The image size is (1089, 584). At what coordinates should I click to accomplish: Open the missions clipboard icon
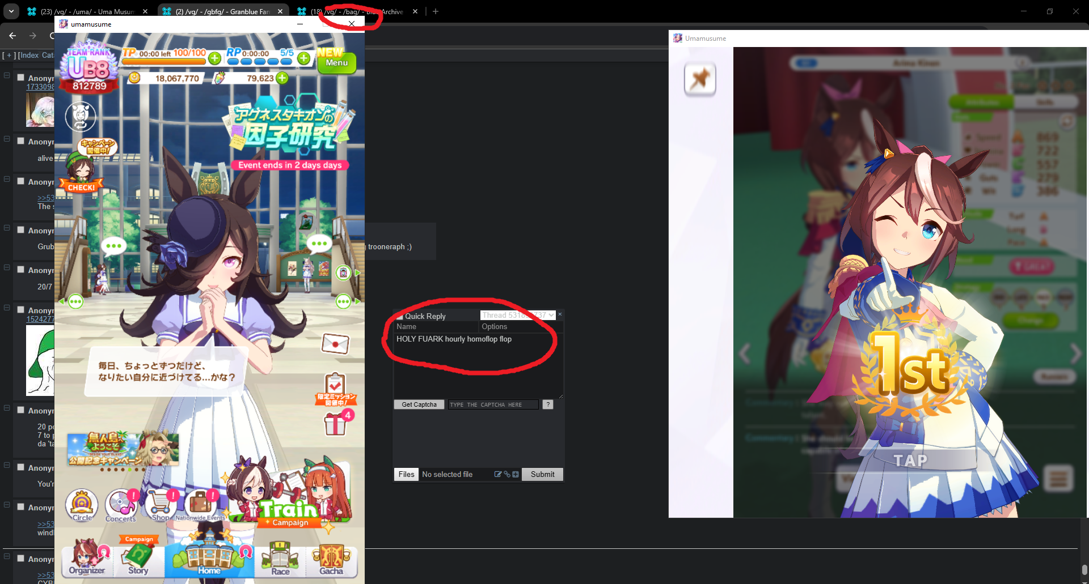tap(335, 389)
